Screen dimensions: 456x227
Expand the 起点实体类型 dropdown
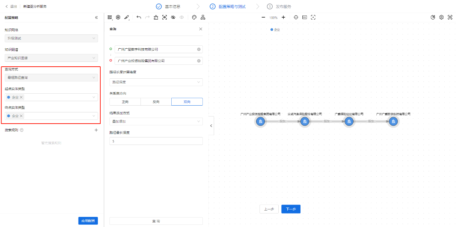[94, 97]
